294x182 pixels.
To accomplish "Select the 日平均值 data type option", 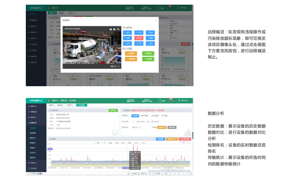I will coord(164,116).
